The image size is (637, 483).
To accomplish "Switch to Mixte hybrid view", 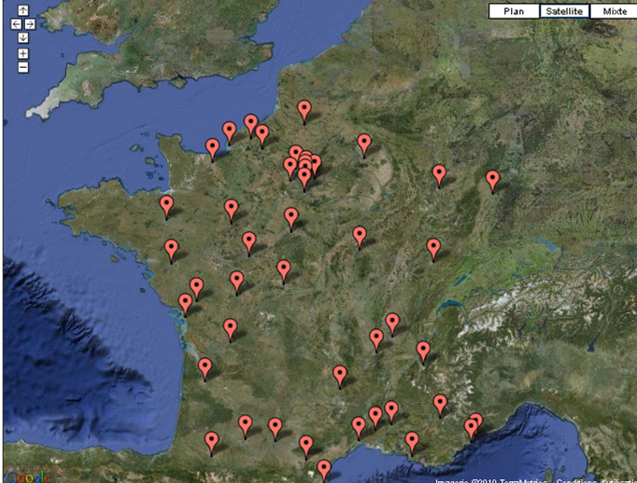I will pos(614,11).
